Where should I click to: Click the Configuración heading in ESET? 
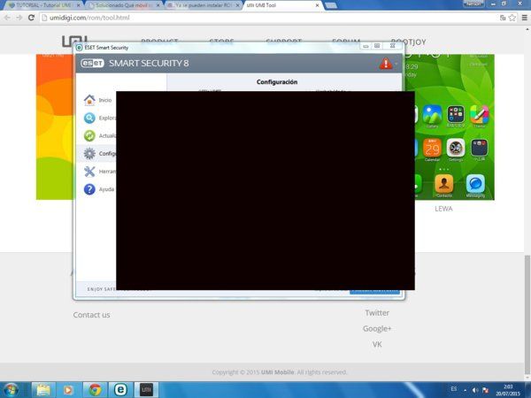point(277,82)
